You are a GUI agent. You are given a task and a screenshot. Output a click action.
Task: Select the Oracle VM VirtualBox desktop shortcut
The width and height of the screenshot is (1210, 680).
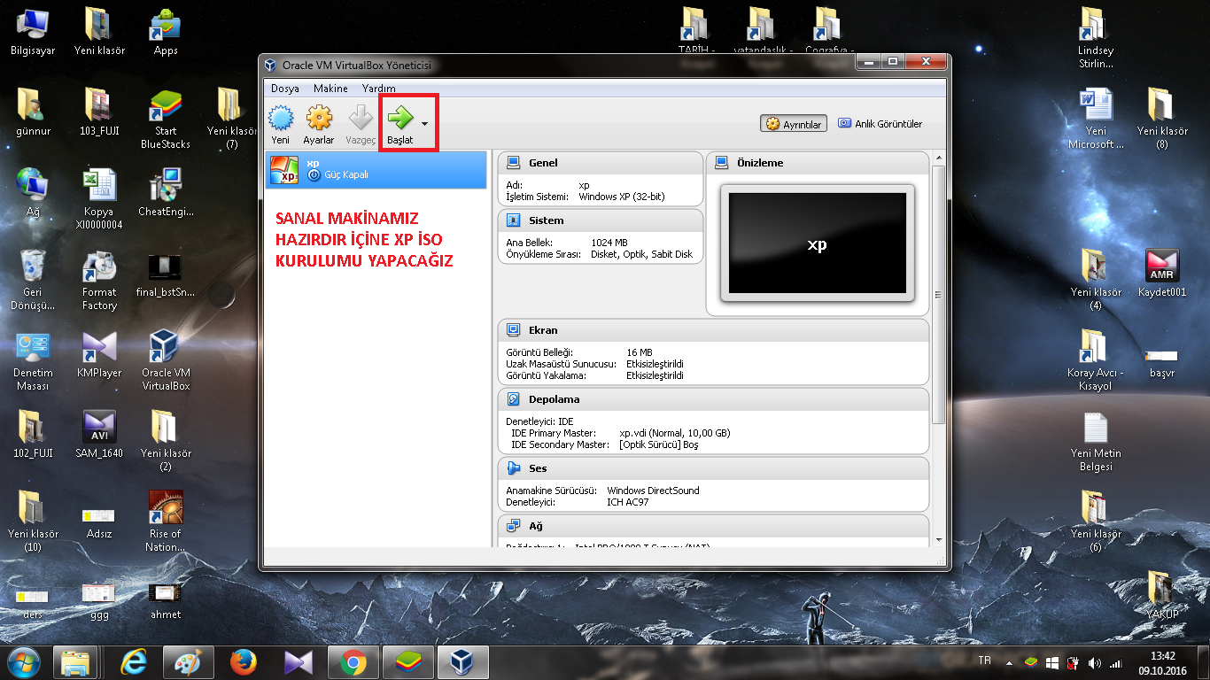click(166, 360)
